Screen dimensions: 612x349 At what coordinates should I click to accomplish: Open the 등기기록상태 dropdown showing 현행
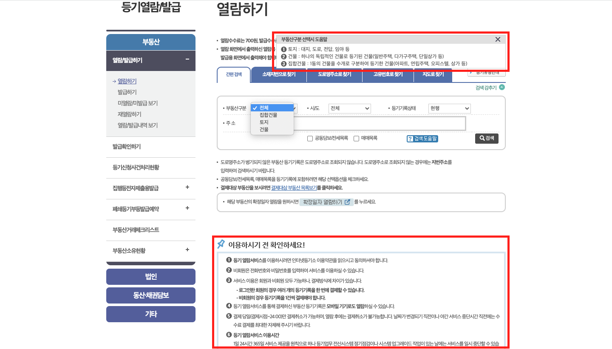pos(449,108)
